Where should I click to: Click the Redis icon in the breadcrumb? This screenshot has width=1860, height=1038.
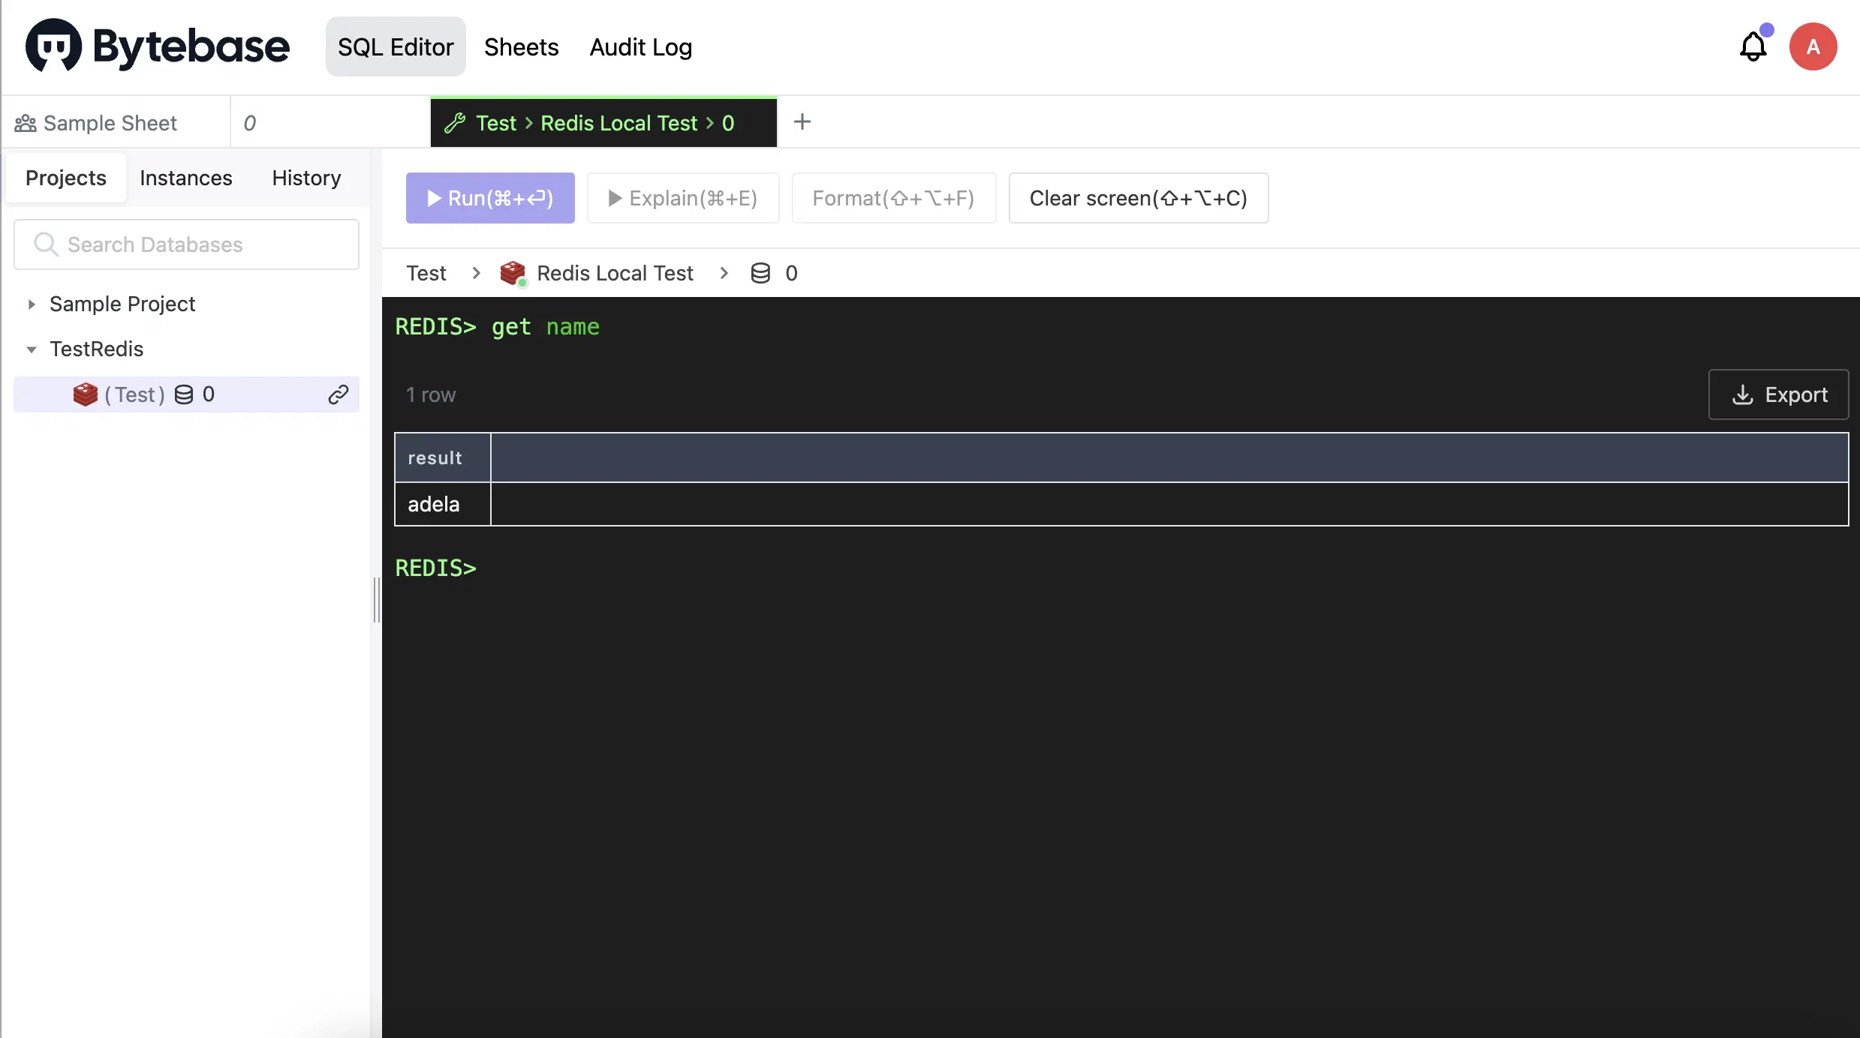[x=513, y=273]
